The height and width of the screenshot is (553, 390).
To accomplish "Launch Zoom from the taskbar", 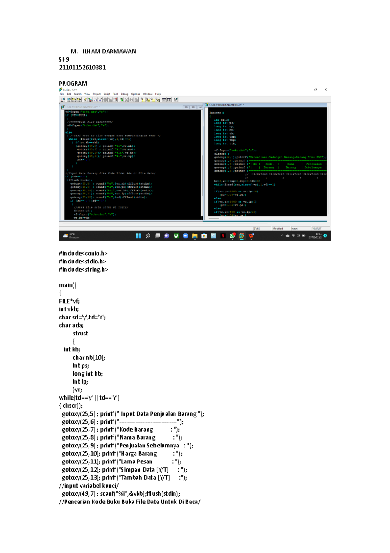I will [186, 236].
